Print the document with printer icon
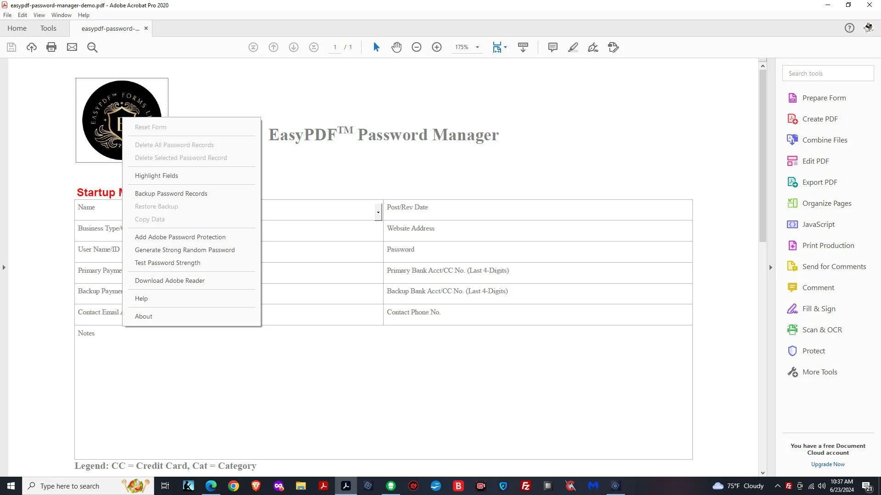The height and width of the screenshot is (495, 881). [x=51, y=47]
